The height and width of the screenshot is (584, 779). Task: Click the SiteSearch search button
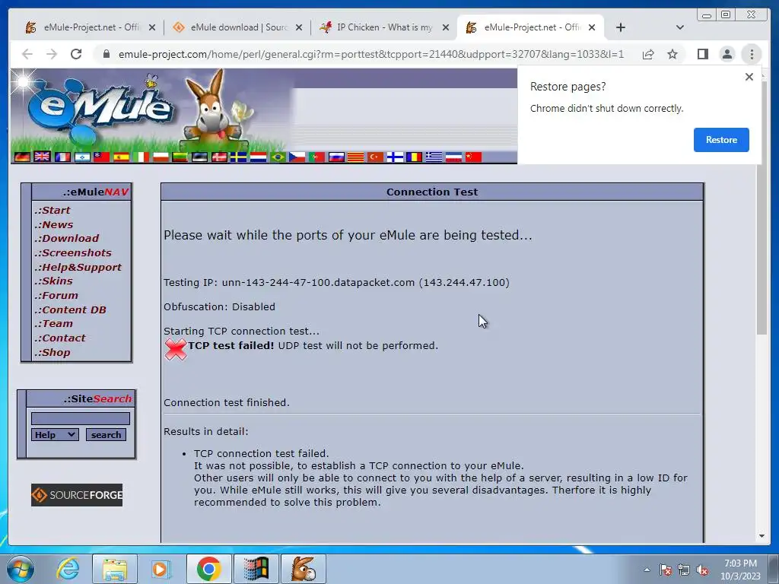106,434
